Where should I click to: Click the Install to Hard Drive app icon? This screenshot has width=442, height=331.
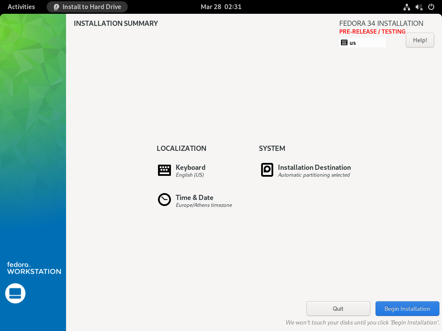tap(56, 7)
